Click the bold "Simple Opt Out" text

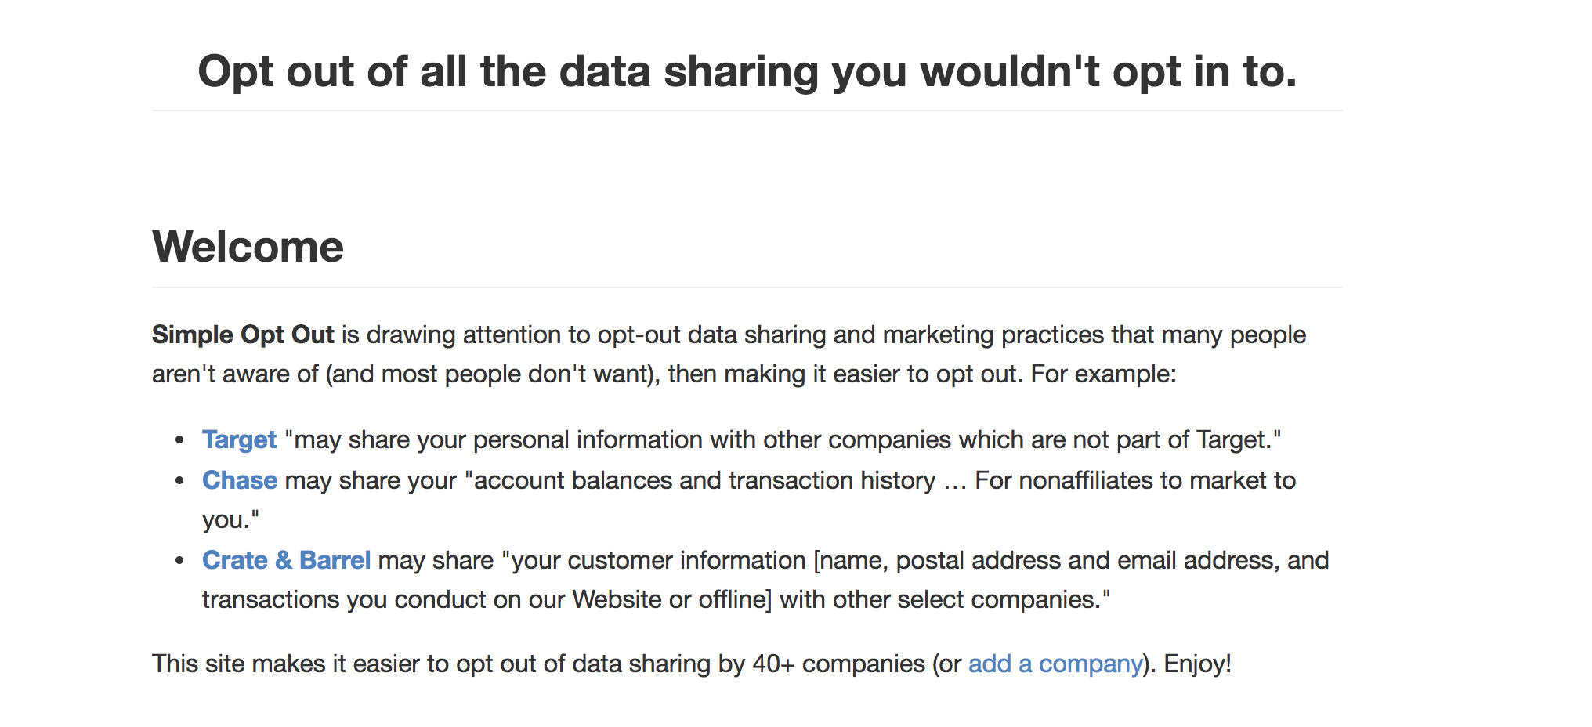(x=243, y=335)
